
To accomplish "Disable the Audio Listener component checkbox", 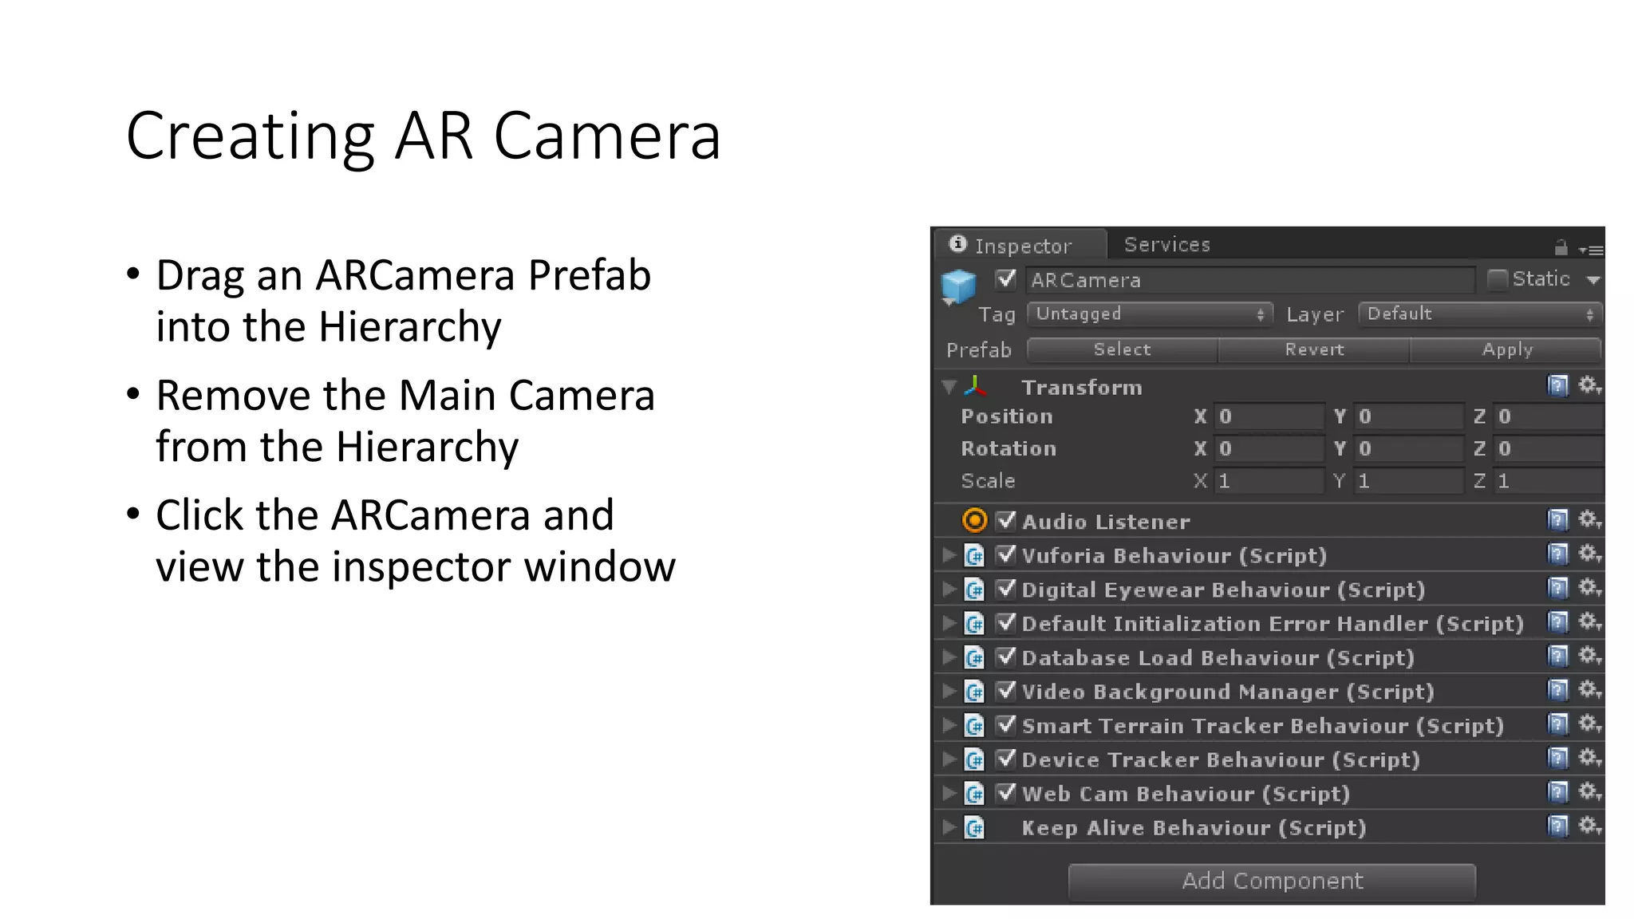I will click(1006, 520).
